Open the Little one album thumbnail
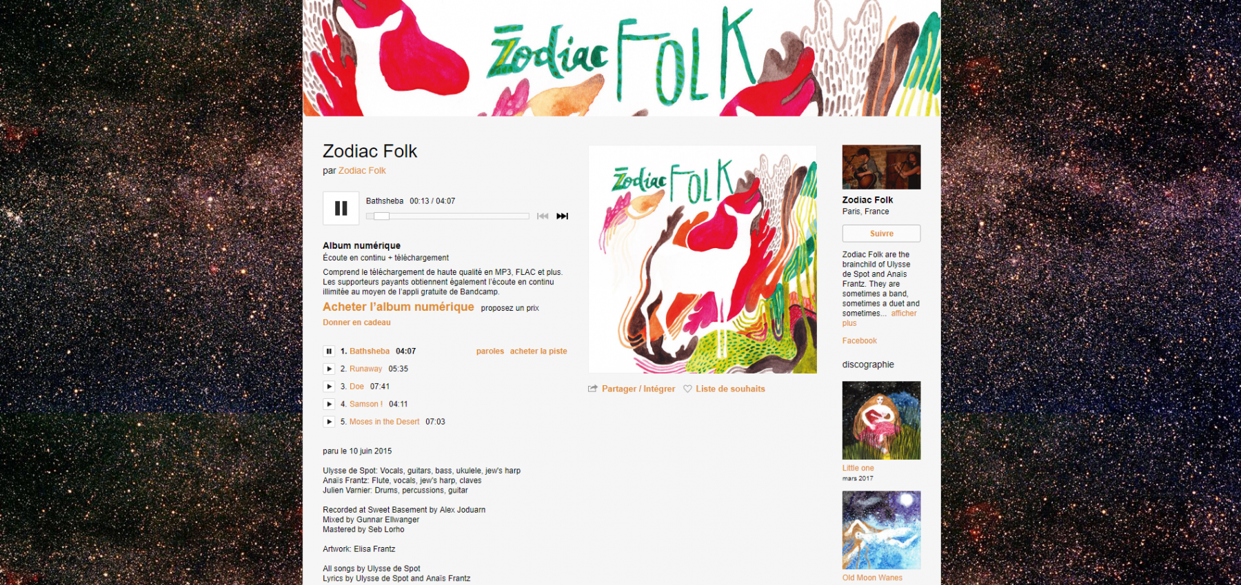This screenshot has height=585, width=1241. 881,420
